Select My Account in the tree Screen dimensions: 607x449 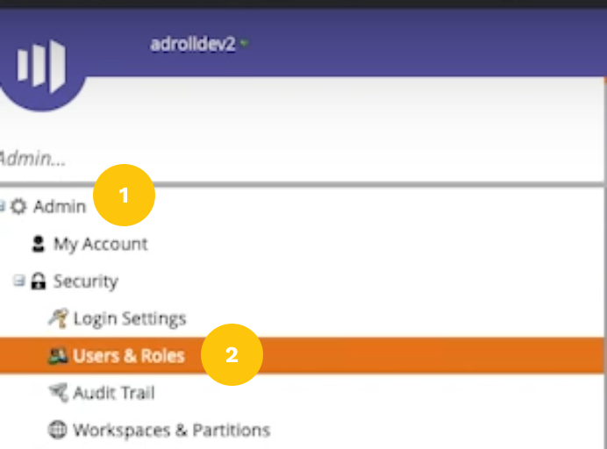coord(100,244)
